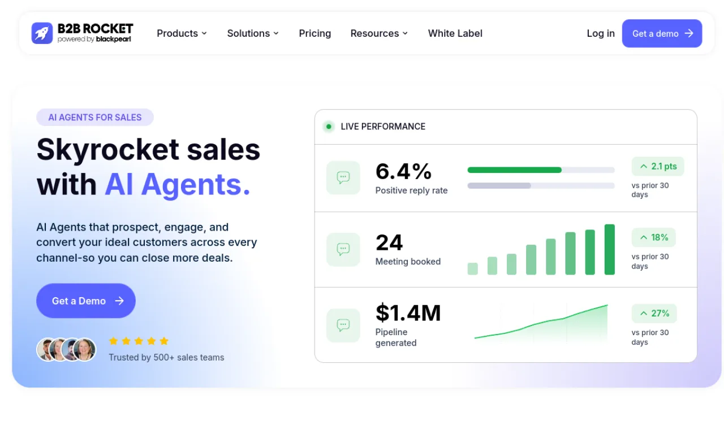Click the 18% change badge
Screen dimensions: 724x434
tap(654, 237)
